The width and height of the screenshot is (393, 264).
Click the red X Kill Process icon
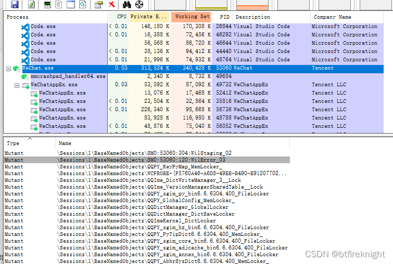[112, 4]
